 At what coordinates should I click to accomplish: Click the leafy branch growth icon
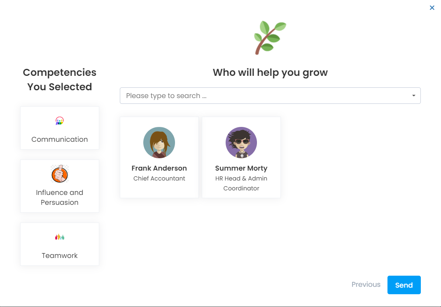click(x=270, y=37)
